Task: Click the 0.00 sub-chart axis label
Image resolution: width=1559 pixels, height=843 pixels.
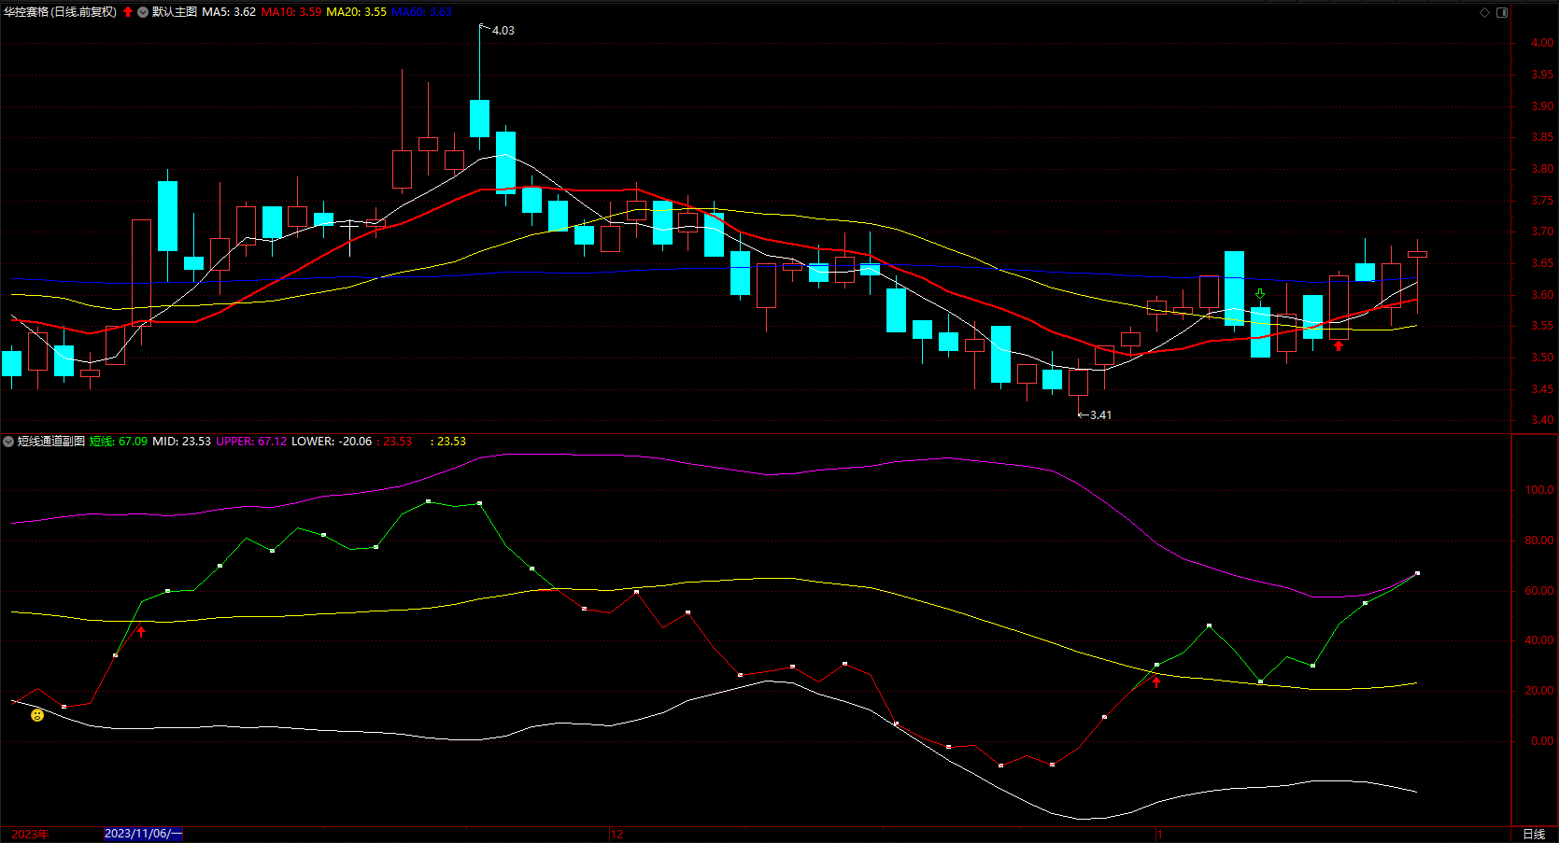Action: click(1542, 741)
